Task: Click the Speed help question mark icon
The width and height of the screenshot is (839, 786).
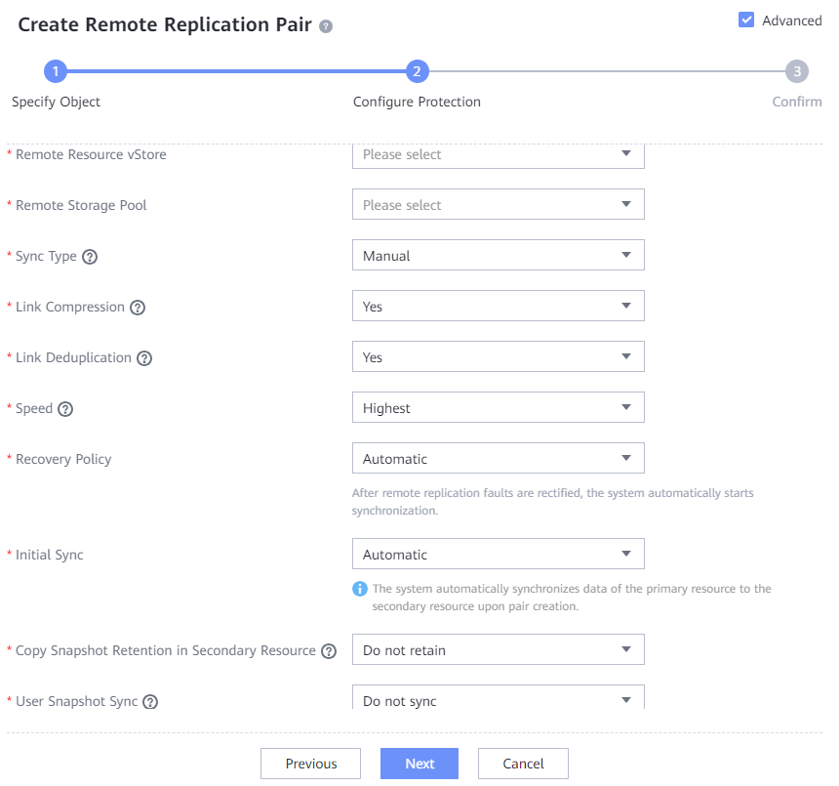Action: (x=65, y=409)
